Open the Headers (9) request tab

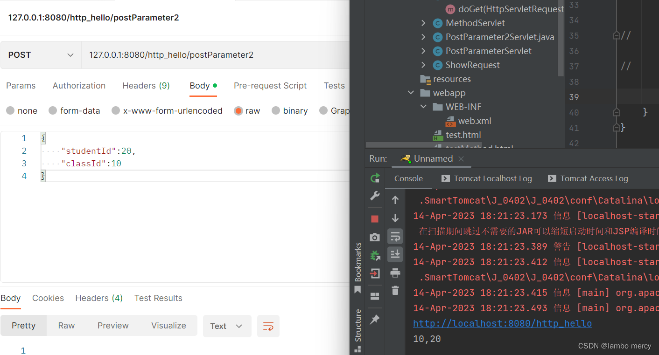coord(146,86)
